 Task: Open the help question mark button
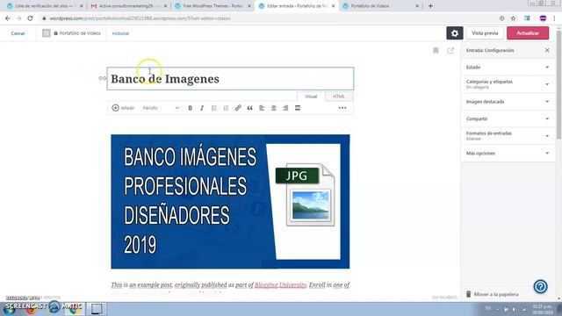pyautogui.click(x=540, y=286)
